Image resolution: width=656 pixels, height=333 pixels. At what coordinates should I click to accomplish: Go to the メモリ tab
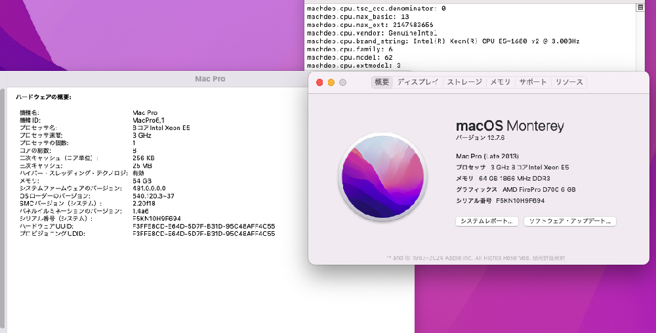(x=501, y=82)
